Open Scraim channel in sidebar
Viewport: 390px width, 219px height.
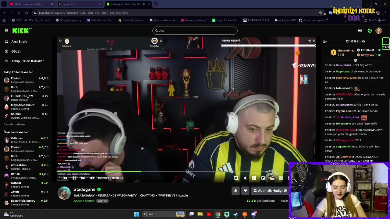click(x=26, y=116)
